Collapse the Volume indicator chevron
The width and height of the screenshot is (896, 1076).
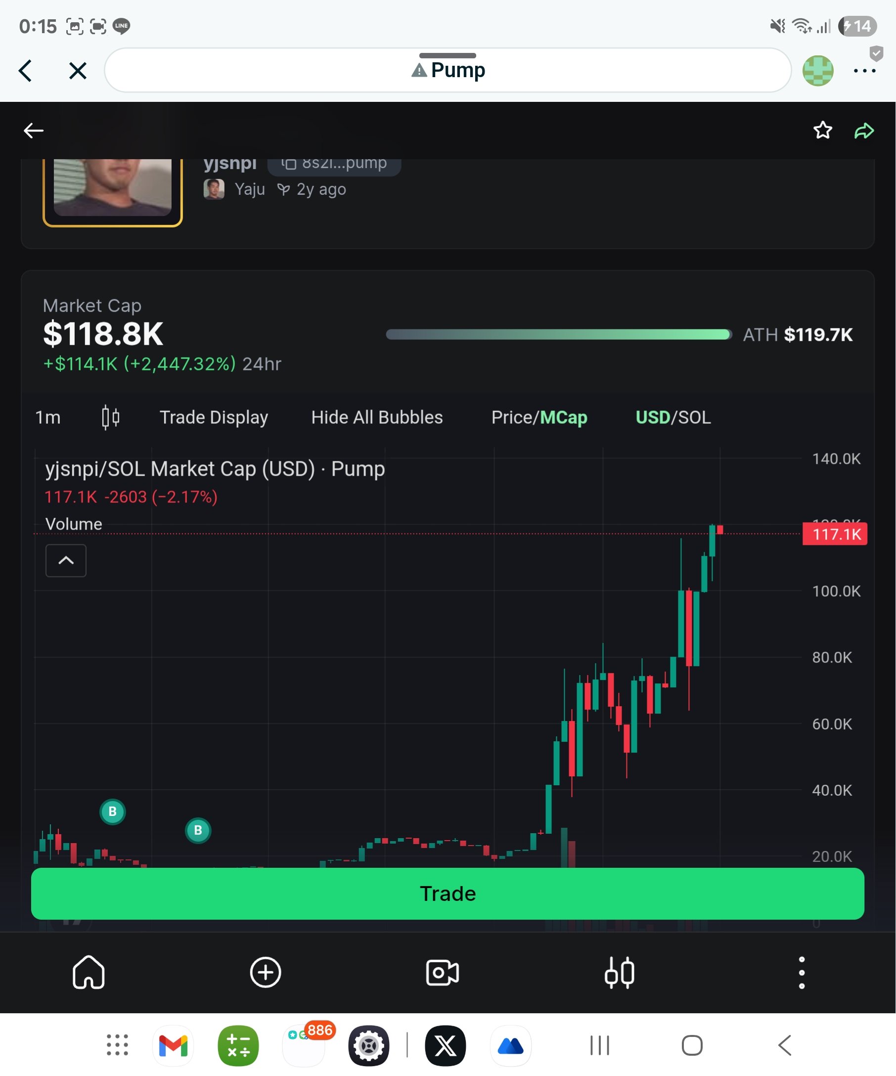point(66,560)
